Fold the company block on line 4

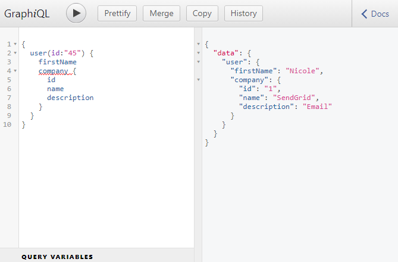tap(15, 71)
